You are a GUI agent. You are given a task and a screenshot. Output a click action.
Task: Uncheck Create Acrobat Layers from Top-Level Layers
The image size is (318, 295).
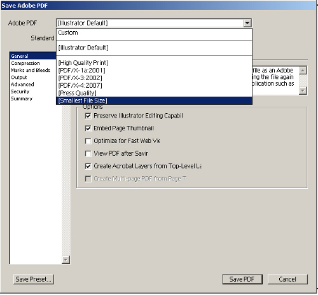tap(88, 166)
